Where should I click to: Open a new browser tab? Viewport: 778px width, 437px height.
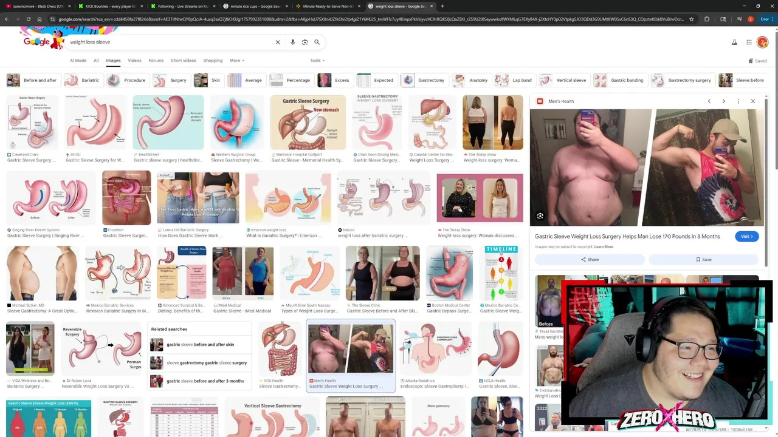tap(442, 6)
